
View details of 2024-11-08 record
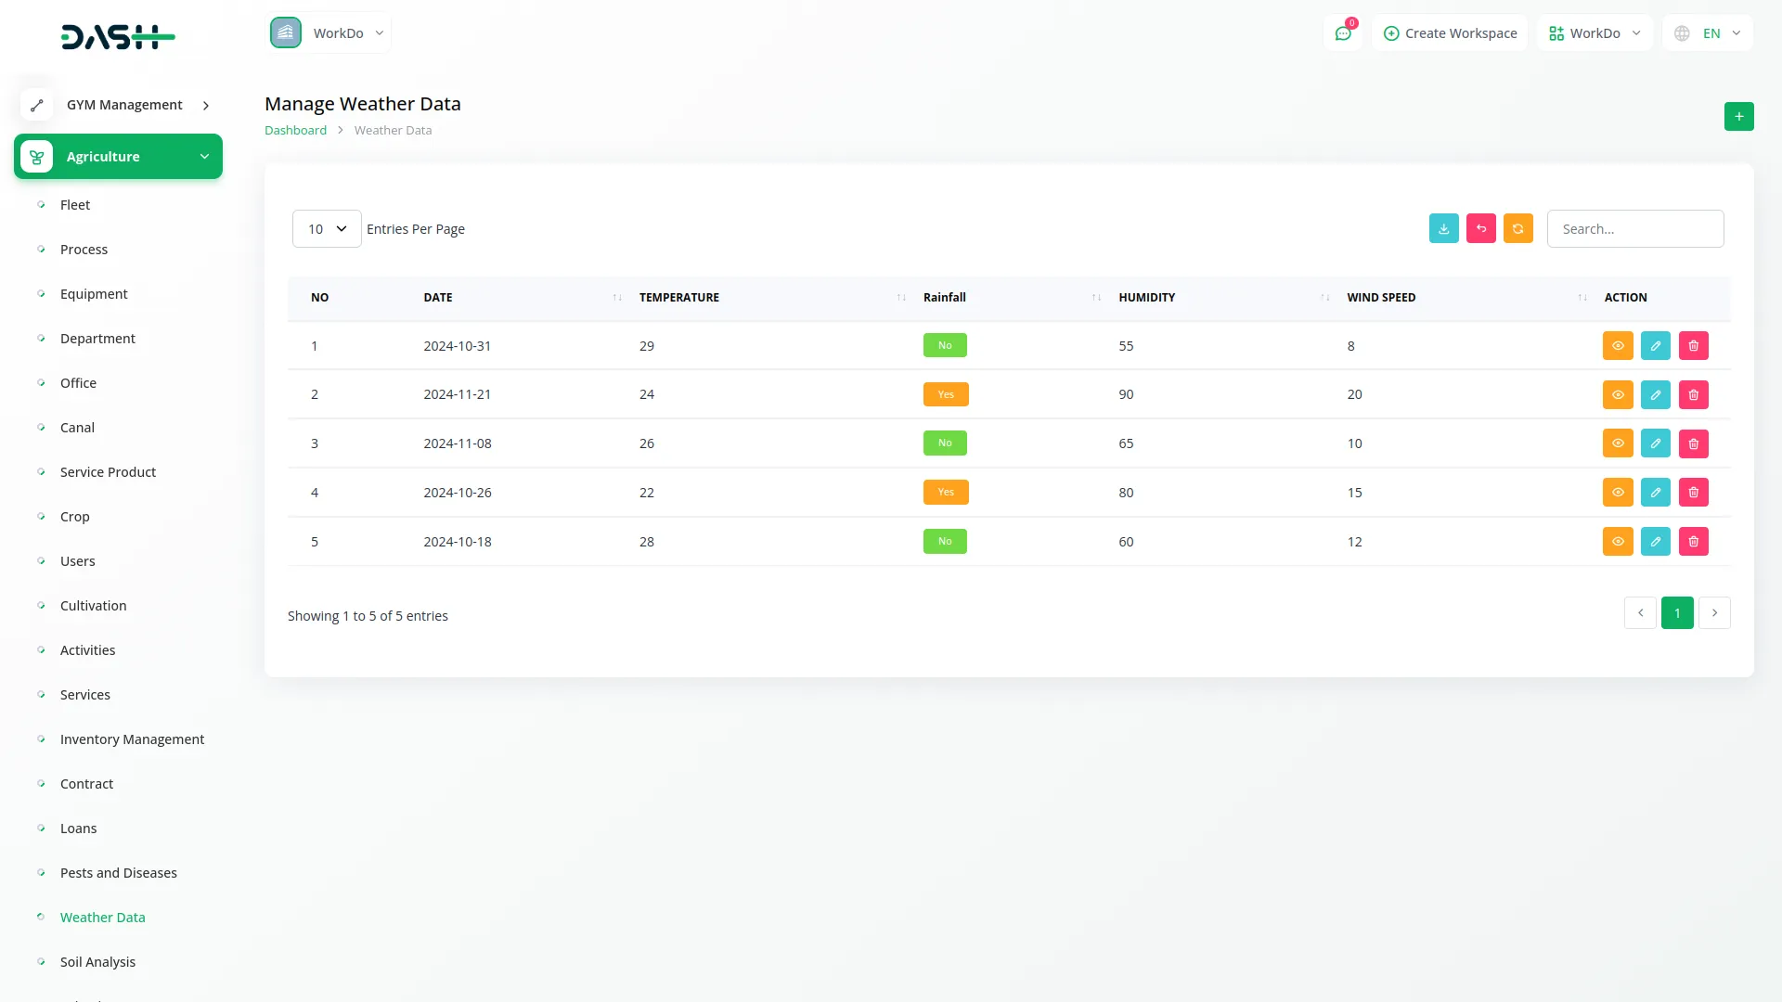(1617, 443)
